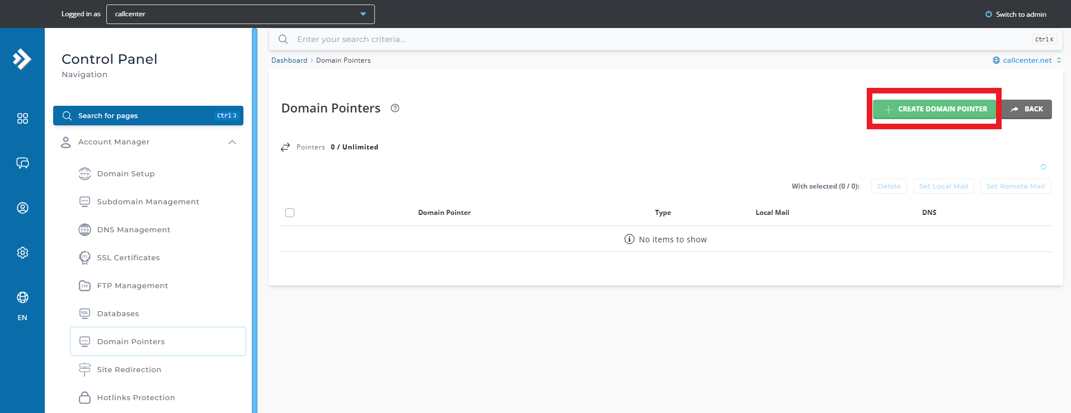Click the Dashboard breadcrumb link
This screenshot has width=1071, height=413.
[289, 60]
